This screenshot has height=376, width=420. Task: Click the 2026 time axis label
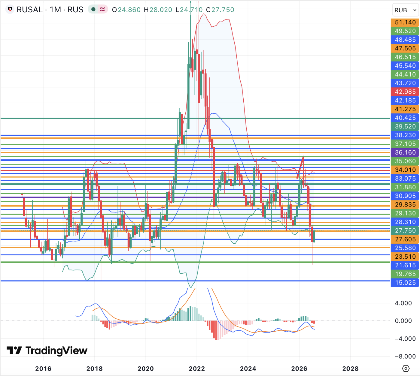[x=299, y=368]
